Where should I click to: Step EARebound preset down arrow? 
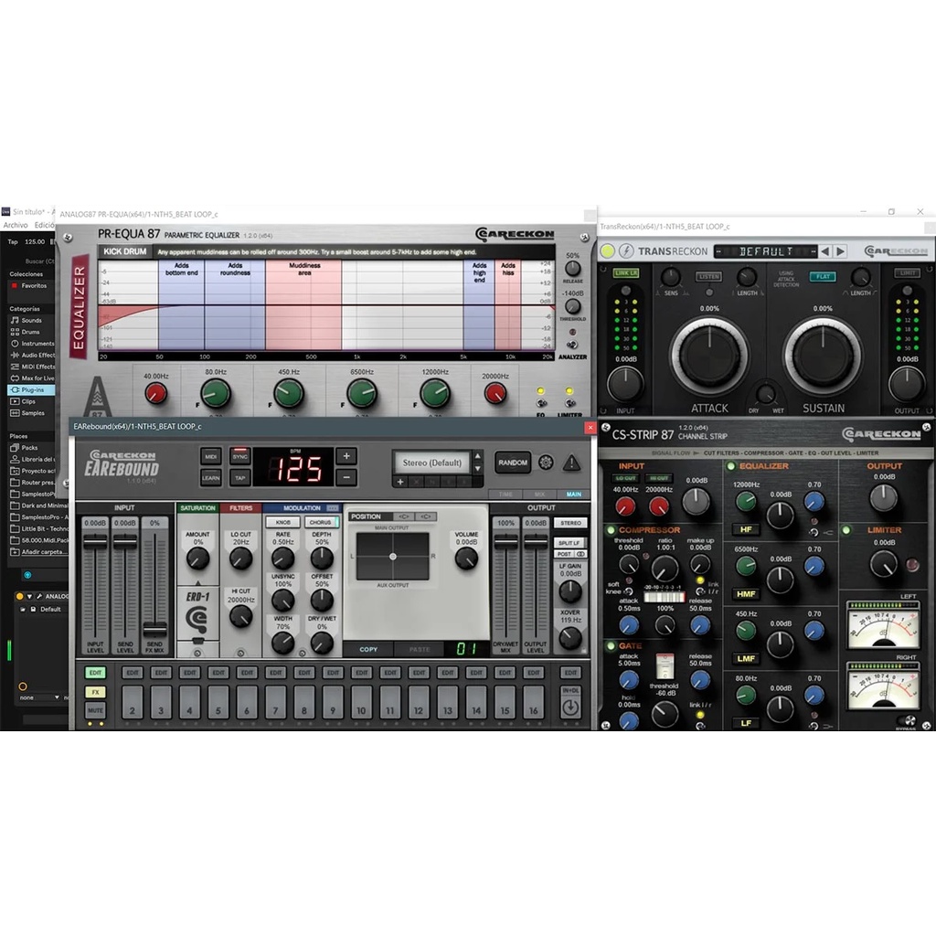coord(477,469)
